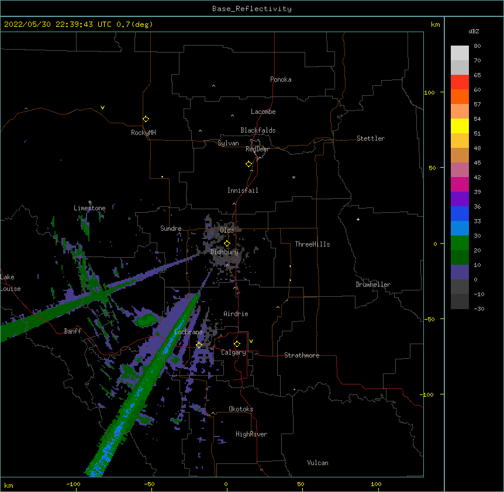
Task: Select the Calgary city label
Action: 233,352
